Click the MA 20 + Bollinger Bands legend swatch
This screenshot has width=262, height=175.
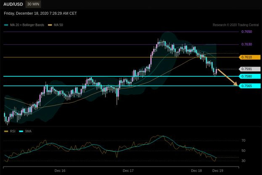coord(6,25)
